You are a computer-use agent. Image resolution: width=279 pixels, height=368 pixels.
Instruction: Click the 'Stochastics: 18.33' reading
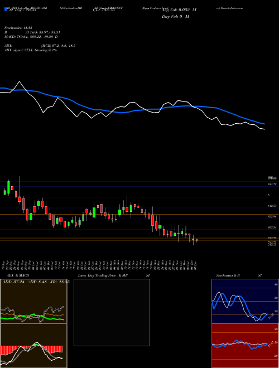pyautogui.click(x=20, y=28)
